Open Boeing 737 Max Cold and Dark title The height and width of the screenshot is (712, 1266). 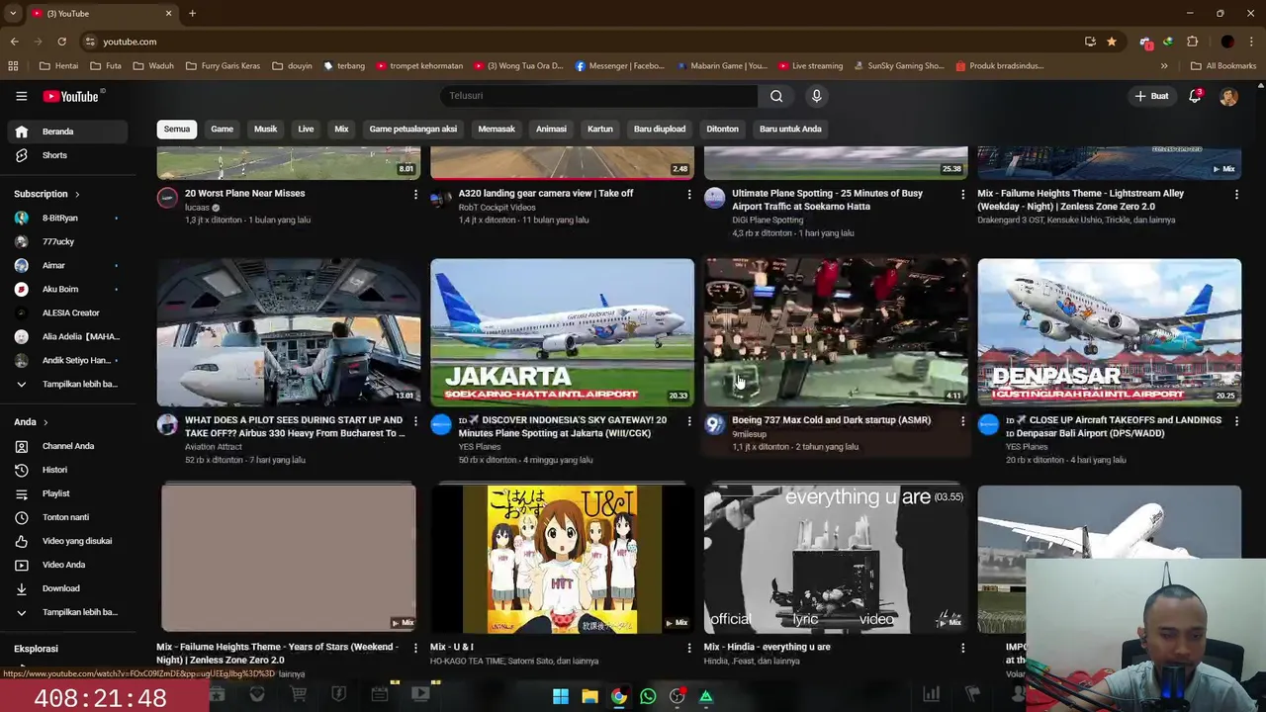831,420
